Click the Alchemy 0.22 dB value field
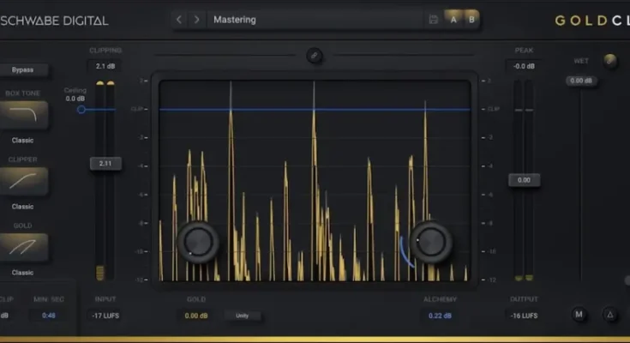630x343 pixels. pyautogui.click(x=441, y=316)
